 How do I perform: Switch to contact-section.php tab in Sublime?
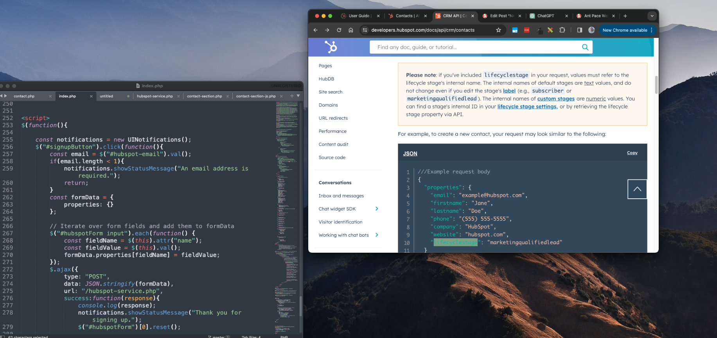tap(205, 96)
